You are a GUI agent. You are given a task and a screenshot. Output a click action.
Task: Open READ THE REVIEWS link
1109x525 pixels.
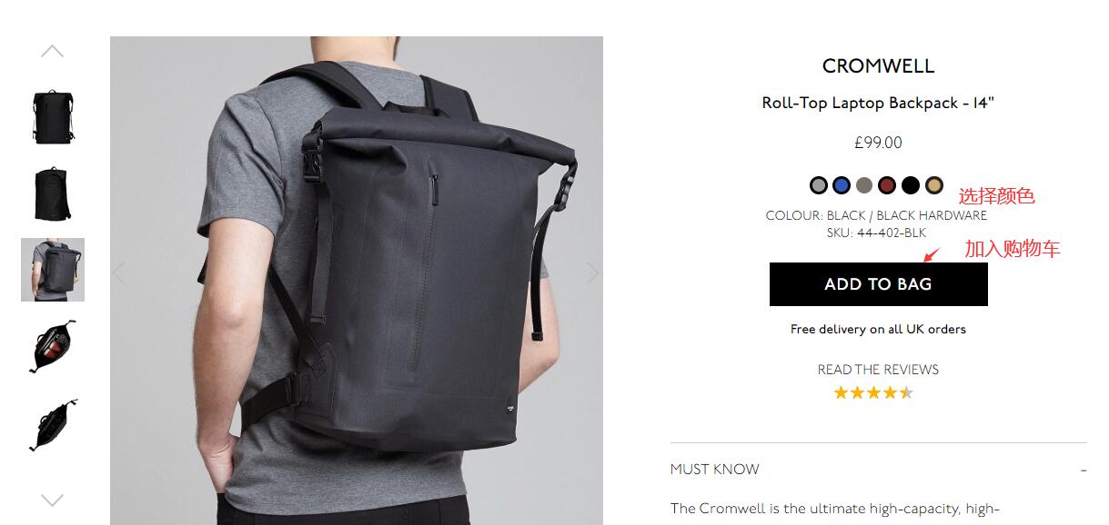tap(878, 370)
